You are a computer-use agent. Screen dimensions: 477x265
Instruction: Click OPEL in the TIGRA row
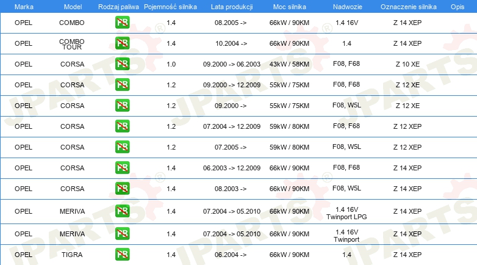[x=23, y=255]
